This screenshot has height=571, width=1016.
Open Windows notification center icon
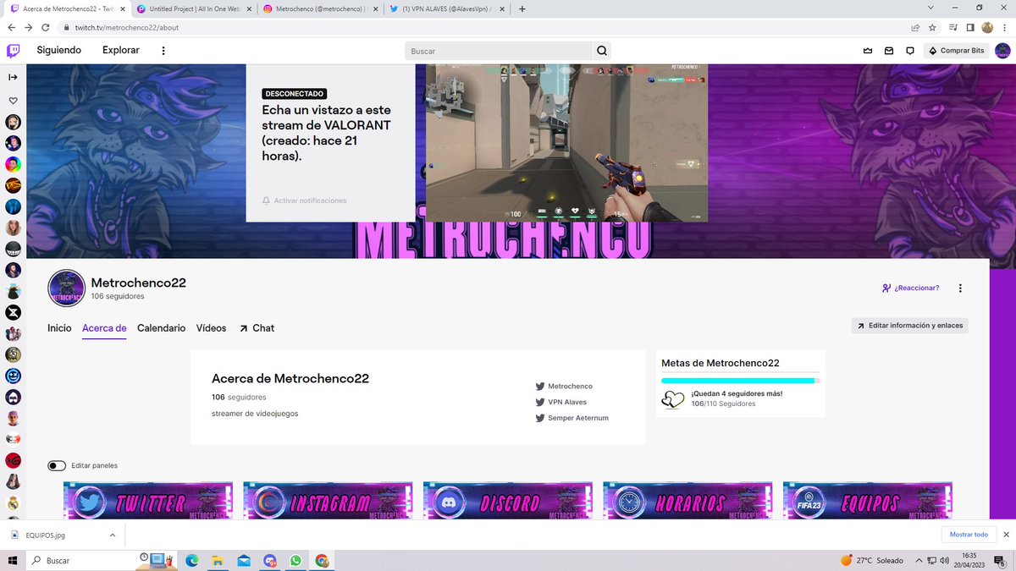(x=1001, y=561)
